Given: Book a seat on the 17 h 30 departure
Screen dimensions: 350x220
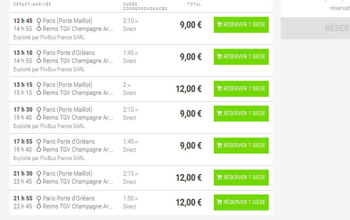Looking at the screenshot, I should tap(241, 113).
